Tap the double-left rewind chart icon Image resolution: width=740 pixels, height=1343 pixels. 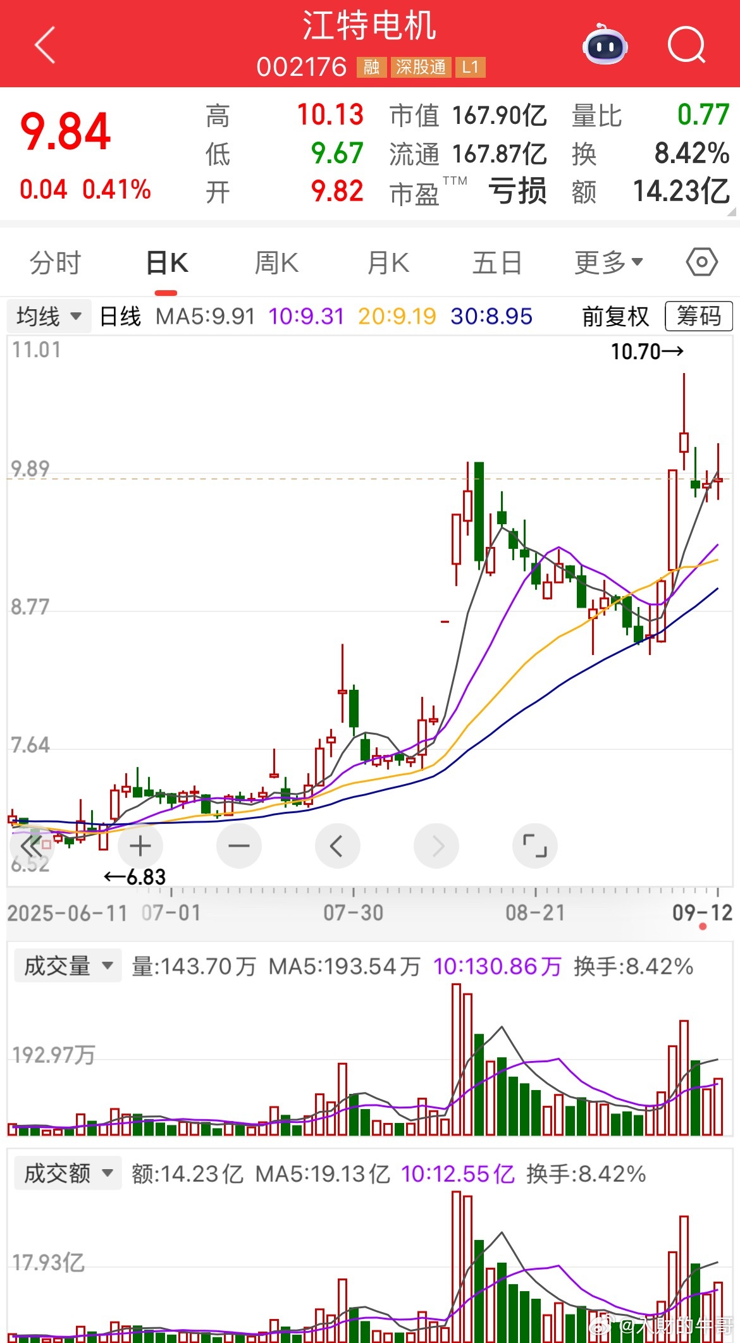click(32, 845)
